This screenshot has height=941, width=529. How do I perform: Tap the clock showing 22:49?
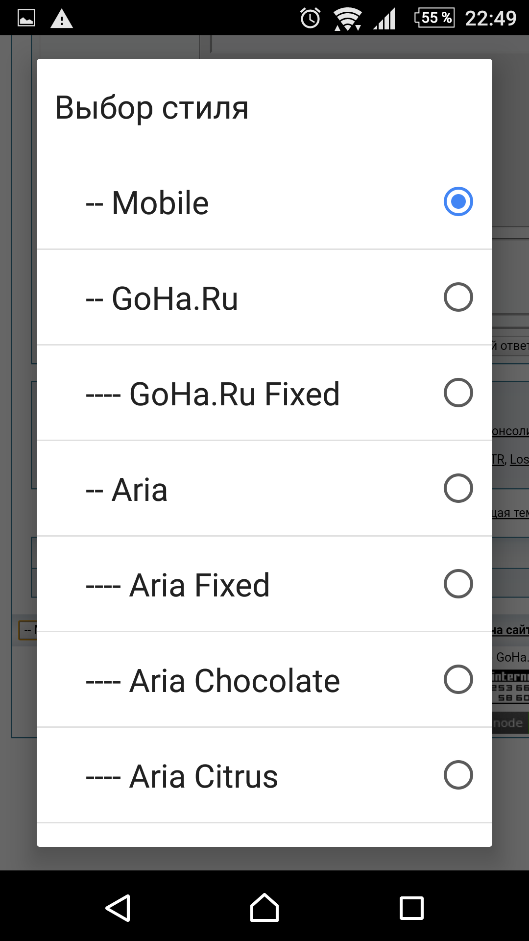pyautogui.click(x=490, y=18)
